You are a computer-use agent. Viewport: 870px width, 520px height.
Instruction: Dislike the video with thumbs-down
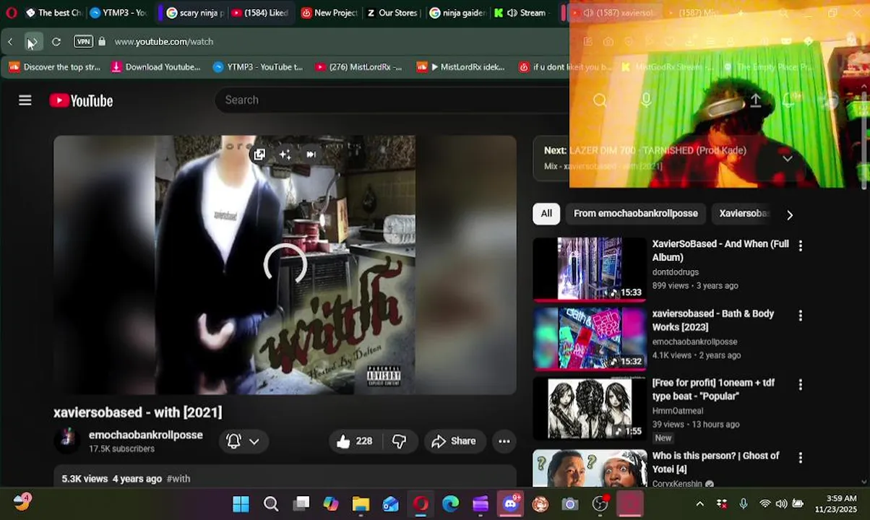(x=399, y=441)
